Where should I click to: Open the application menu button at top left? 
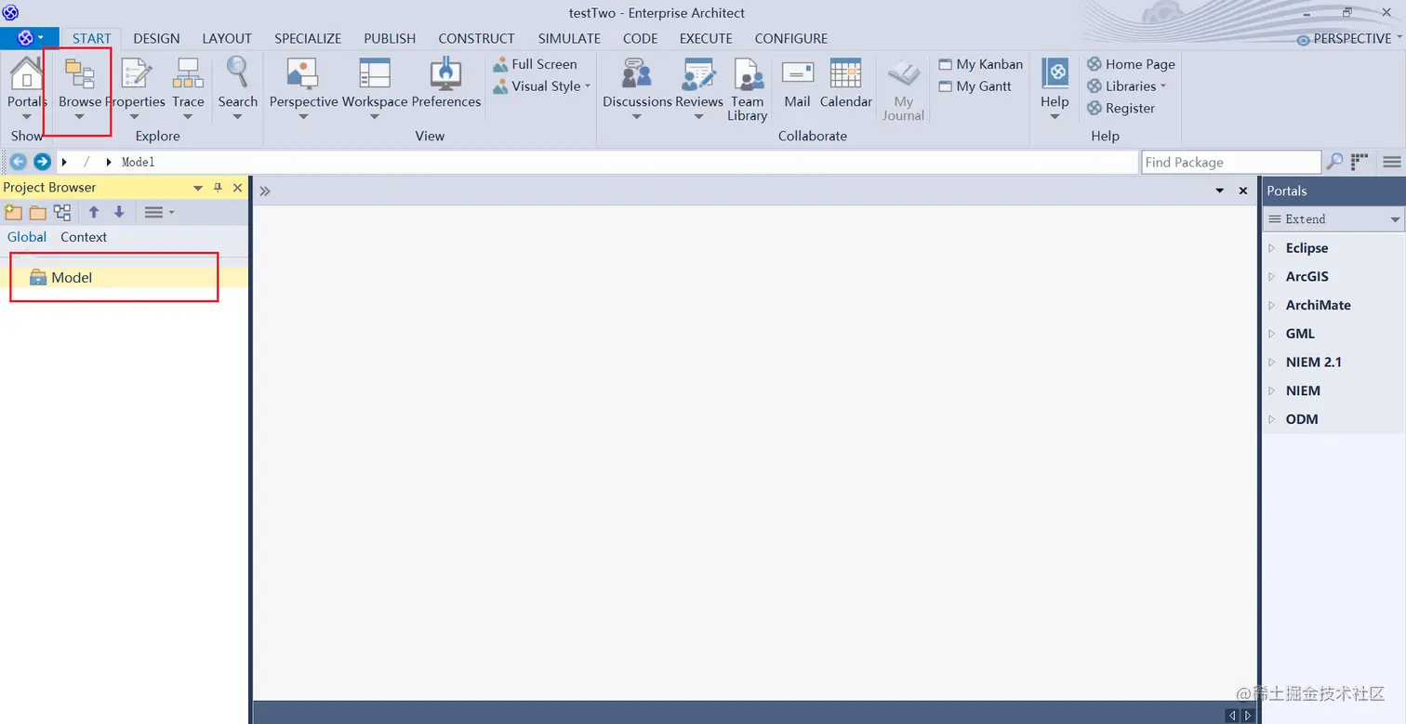[30, 38]
